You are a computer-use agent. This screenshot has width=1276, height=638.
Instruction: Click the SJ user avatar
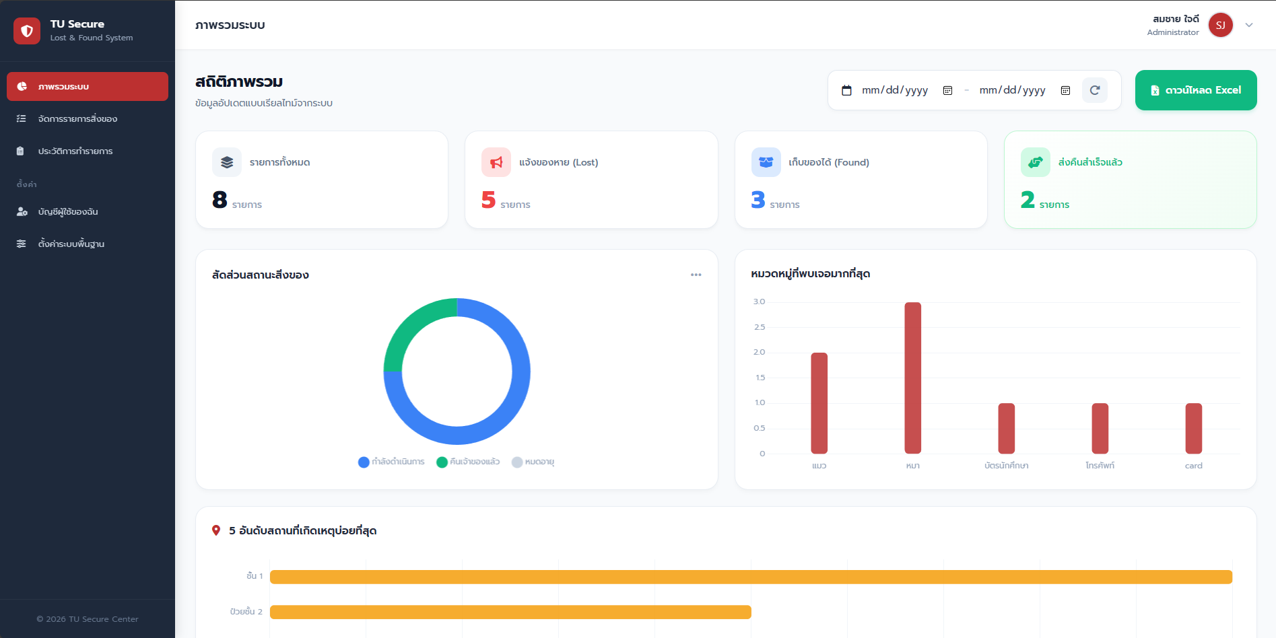1220,26
